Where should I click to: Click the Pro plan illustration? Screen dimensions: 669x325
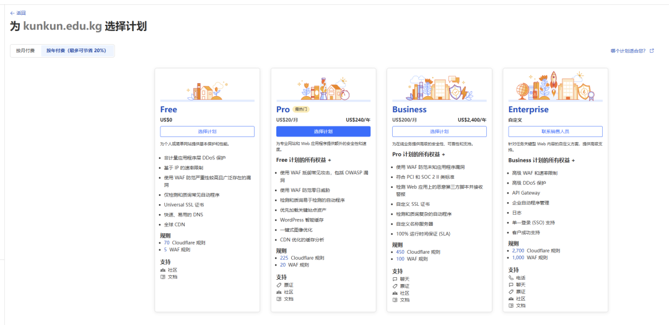323,89
